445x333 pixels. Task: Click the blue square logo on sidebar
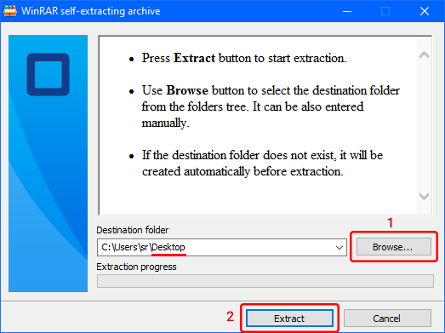48,74
